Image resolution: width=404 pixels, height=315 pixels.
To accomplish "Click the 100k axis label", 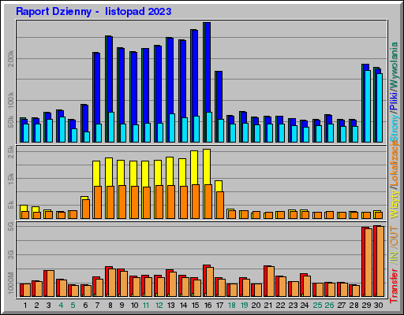I will tap(11, 100).
